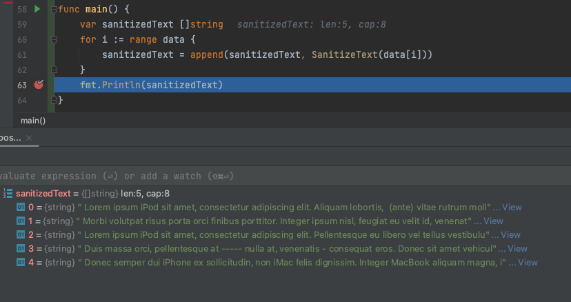Click the string type icon for element 0
Viewport: 571px width, 302px height.
point(21,208)
